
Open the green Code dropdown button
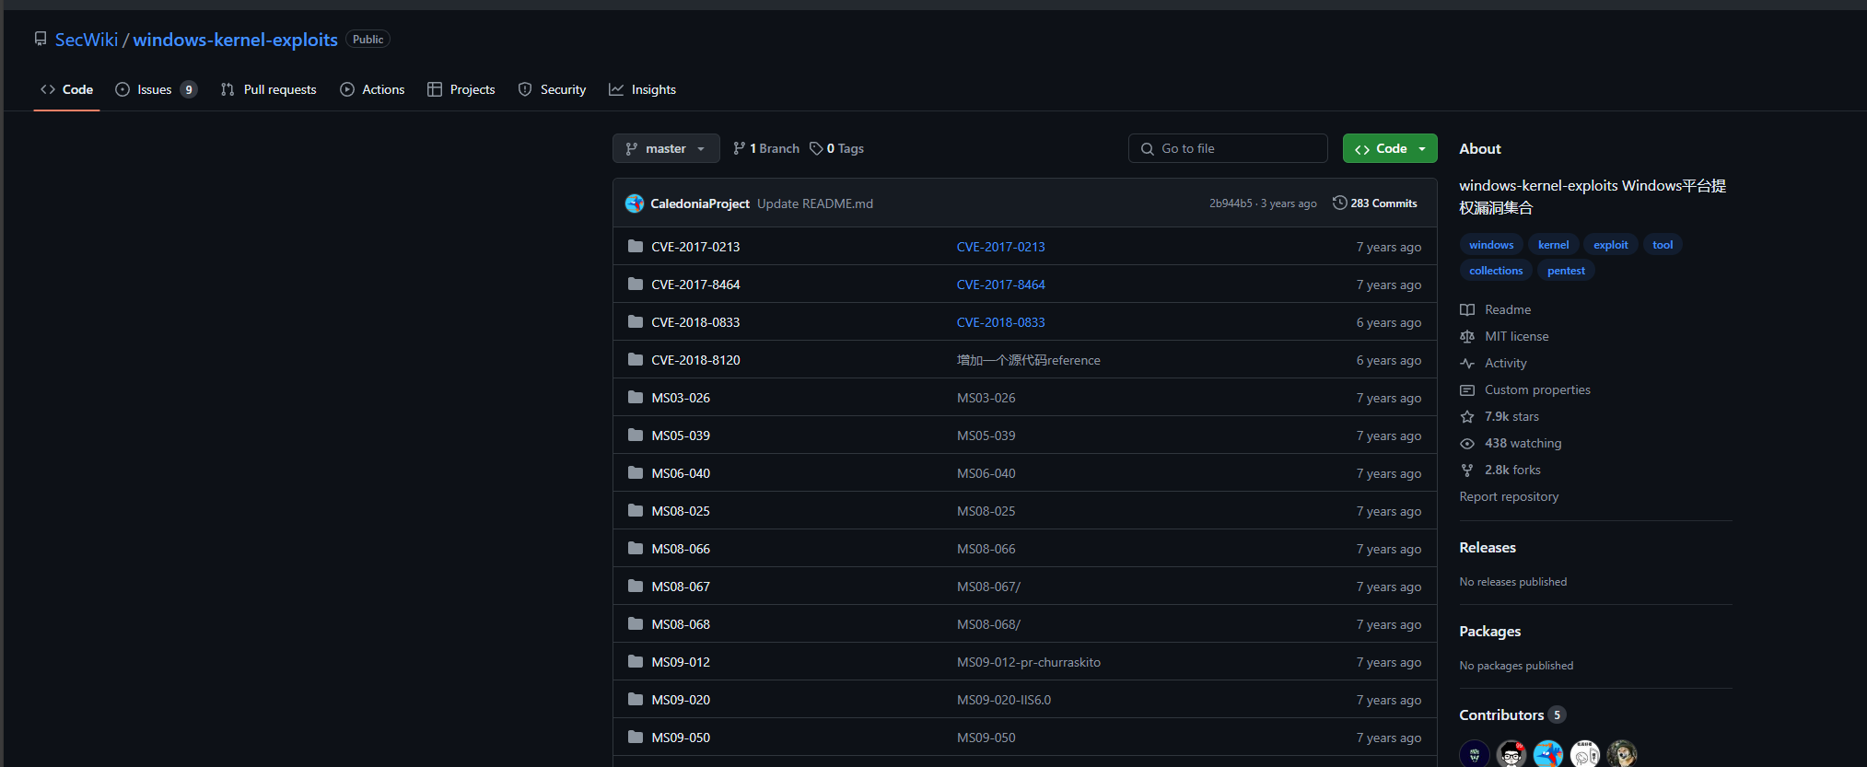click(x=1390, y=148)
